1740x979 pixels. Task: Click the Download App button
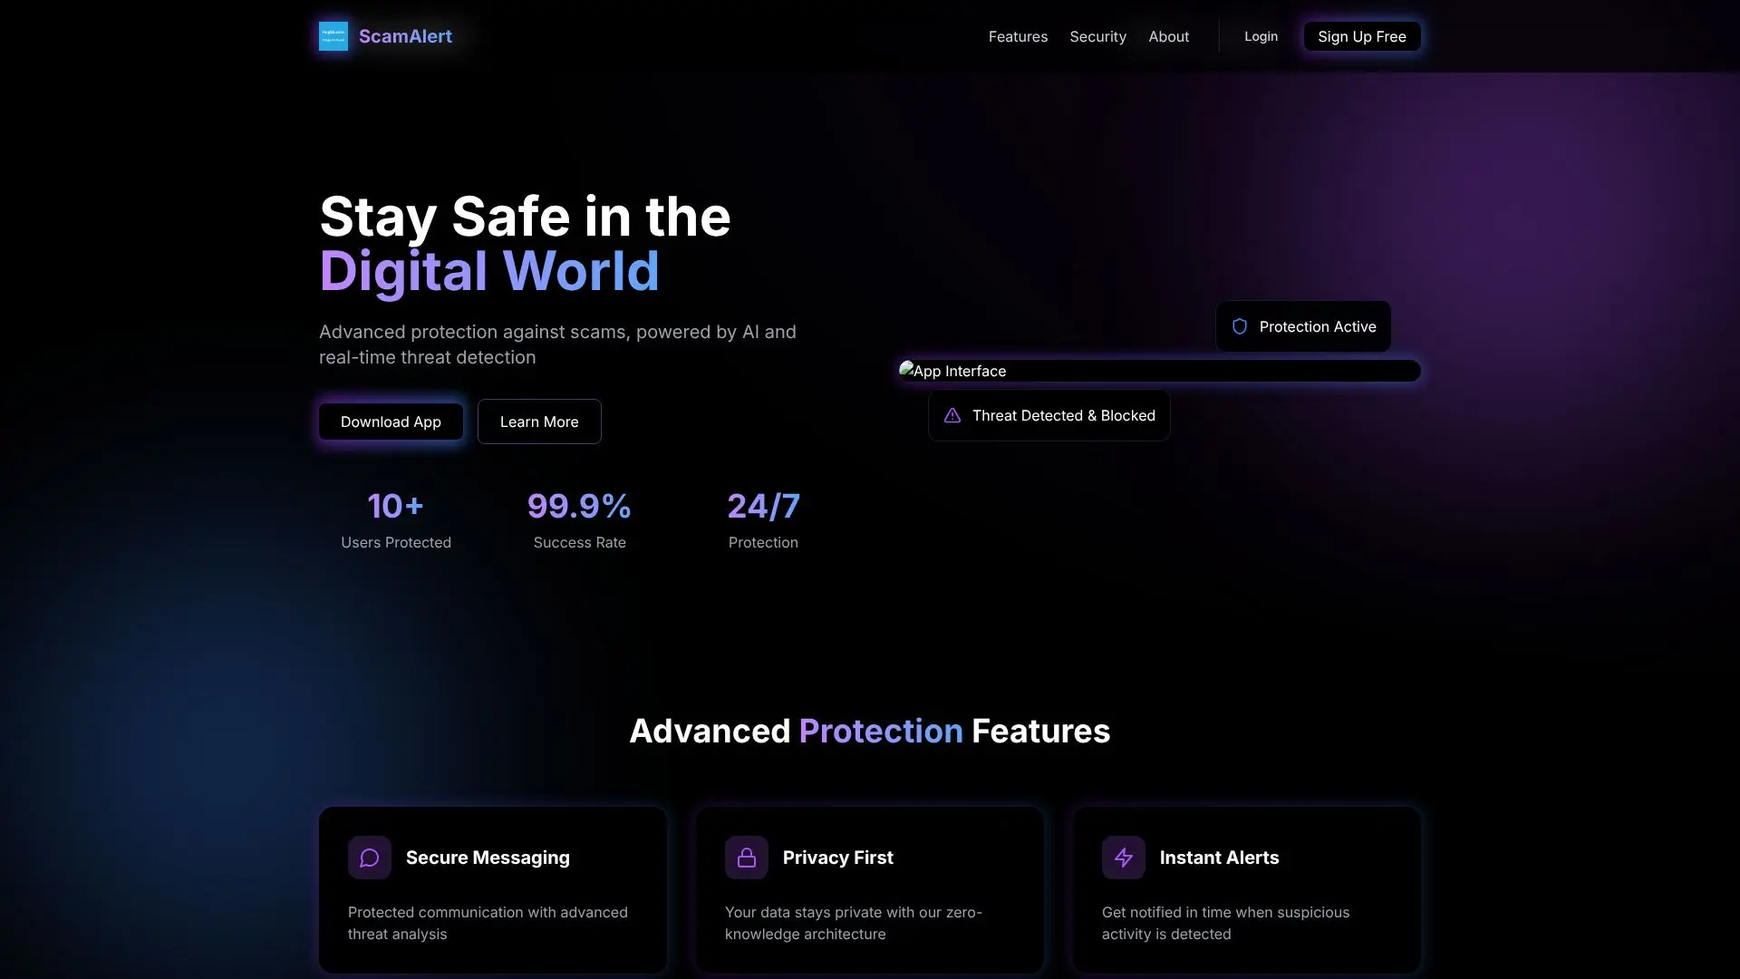tap(391, 422)
